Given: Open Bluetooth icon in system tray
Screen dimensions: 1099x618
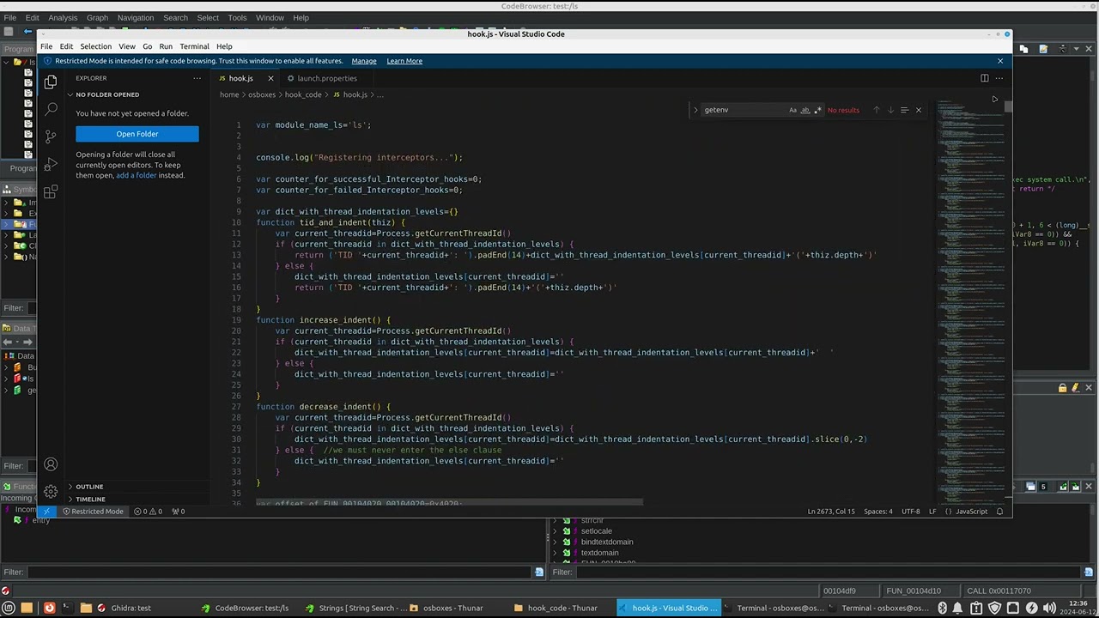Looking at the screenshot, I should (942, 608).
